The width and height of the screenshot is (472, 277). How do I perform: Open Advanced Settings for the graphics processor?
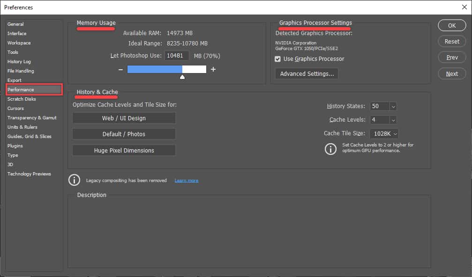pyautogui.click(x=307, y=73)
